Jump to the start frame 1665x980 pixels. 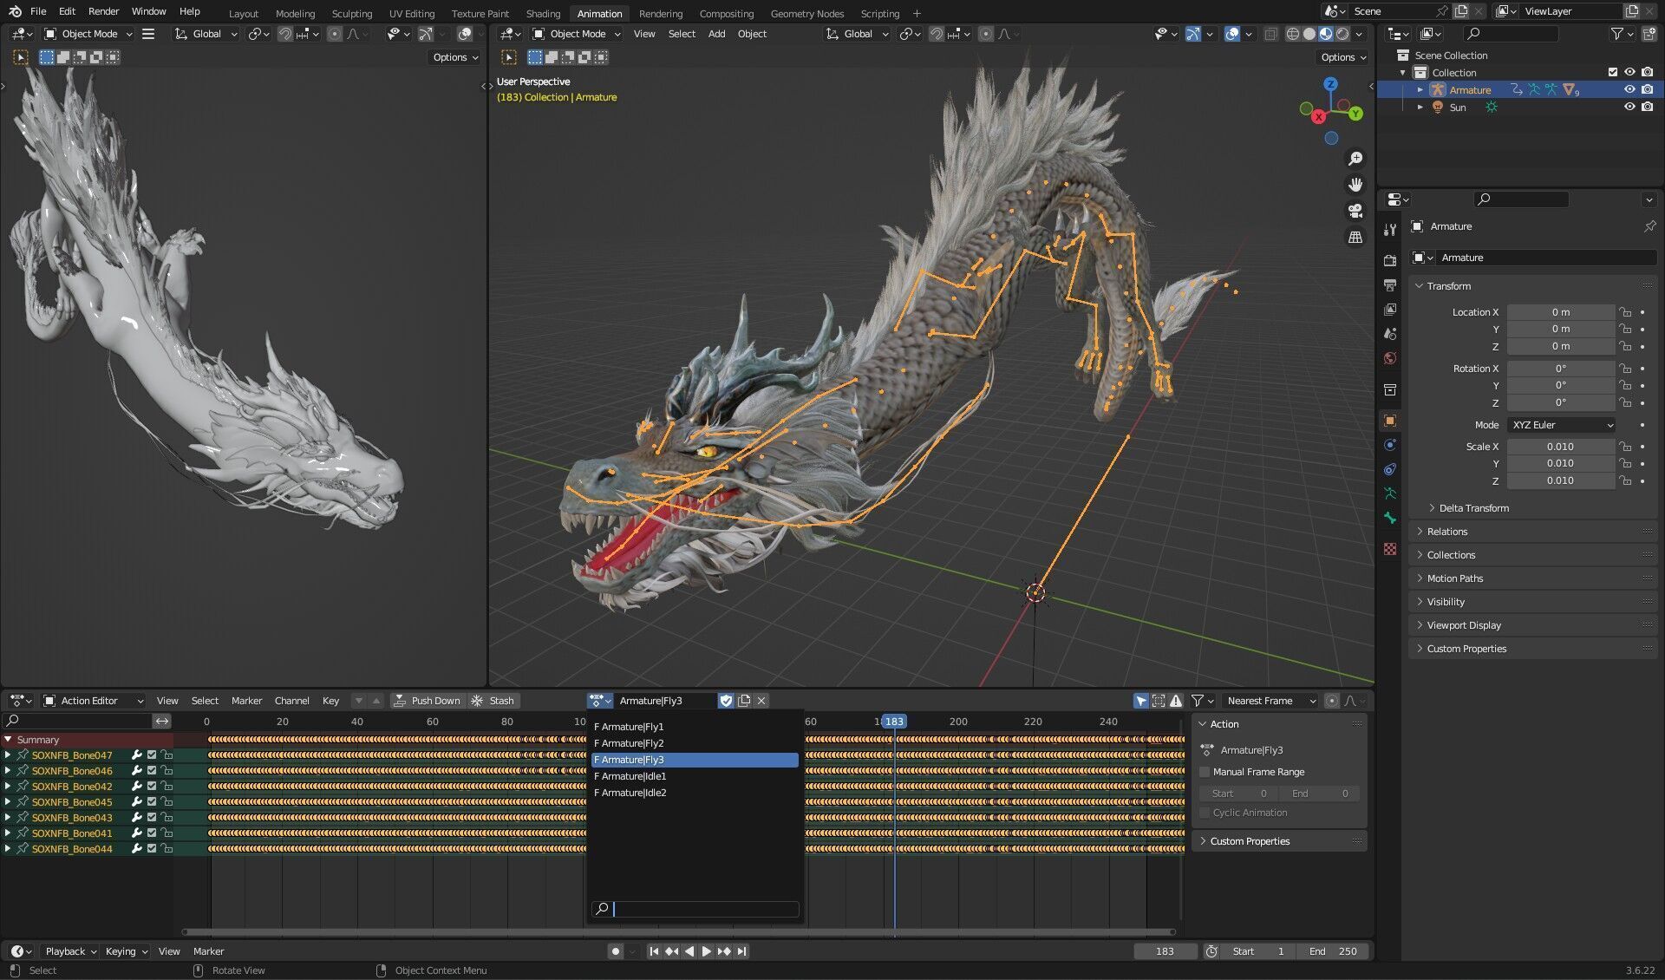[x=654, y=951]
